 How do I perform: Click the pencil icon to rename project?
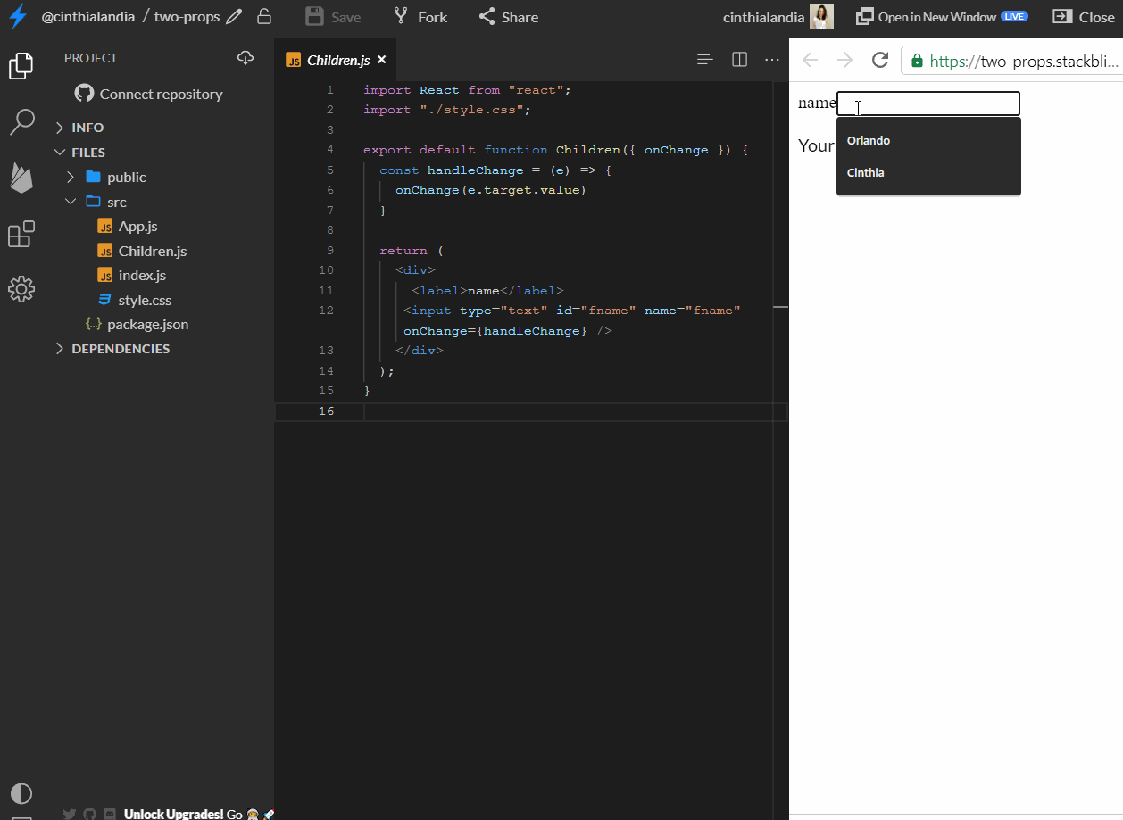pos(234,17)
